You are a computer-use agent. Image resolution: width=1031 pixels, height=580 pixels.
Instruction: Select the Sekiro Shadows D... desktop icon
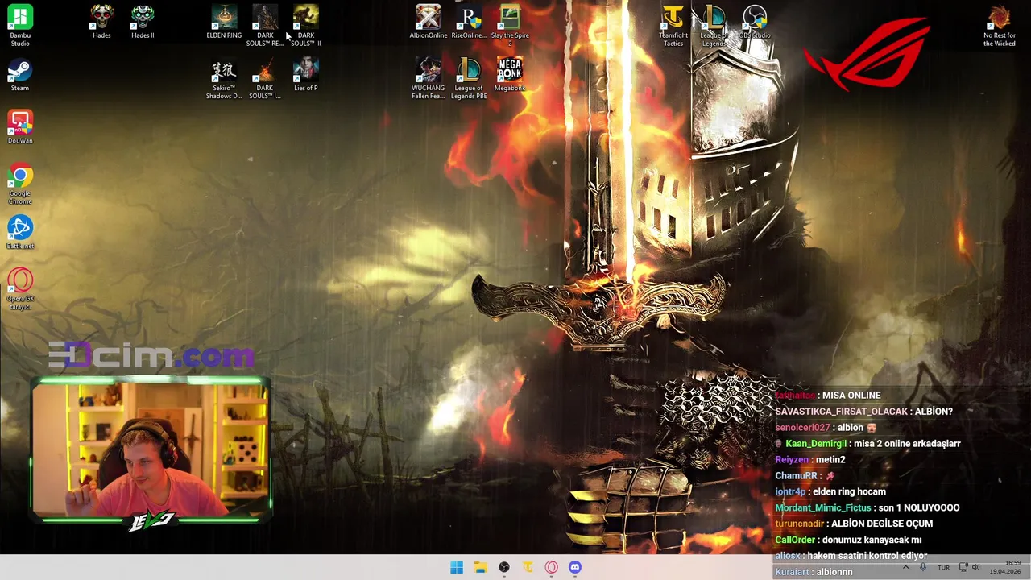point(224,78)
